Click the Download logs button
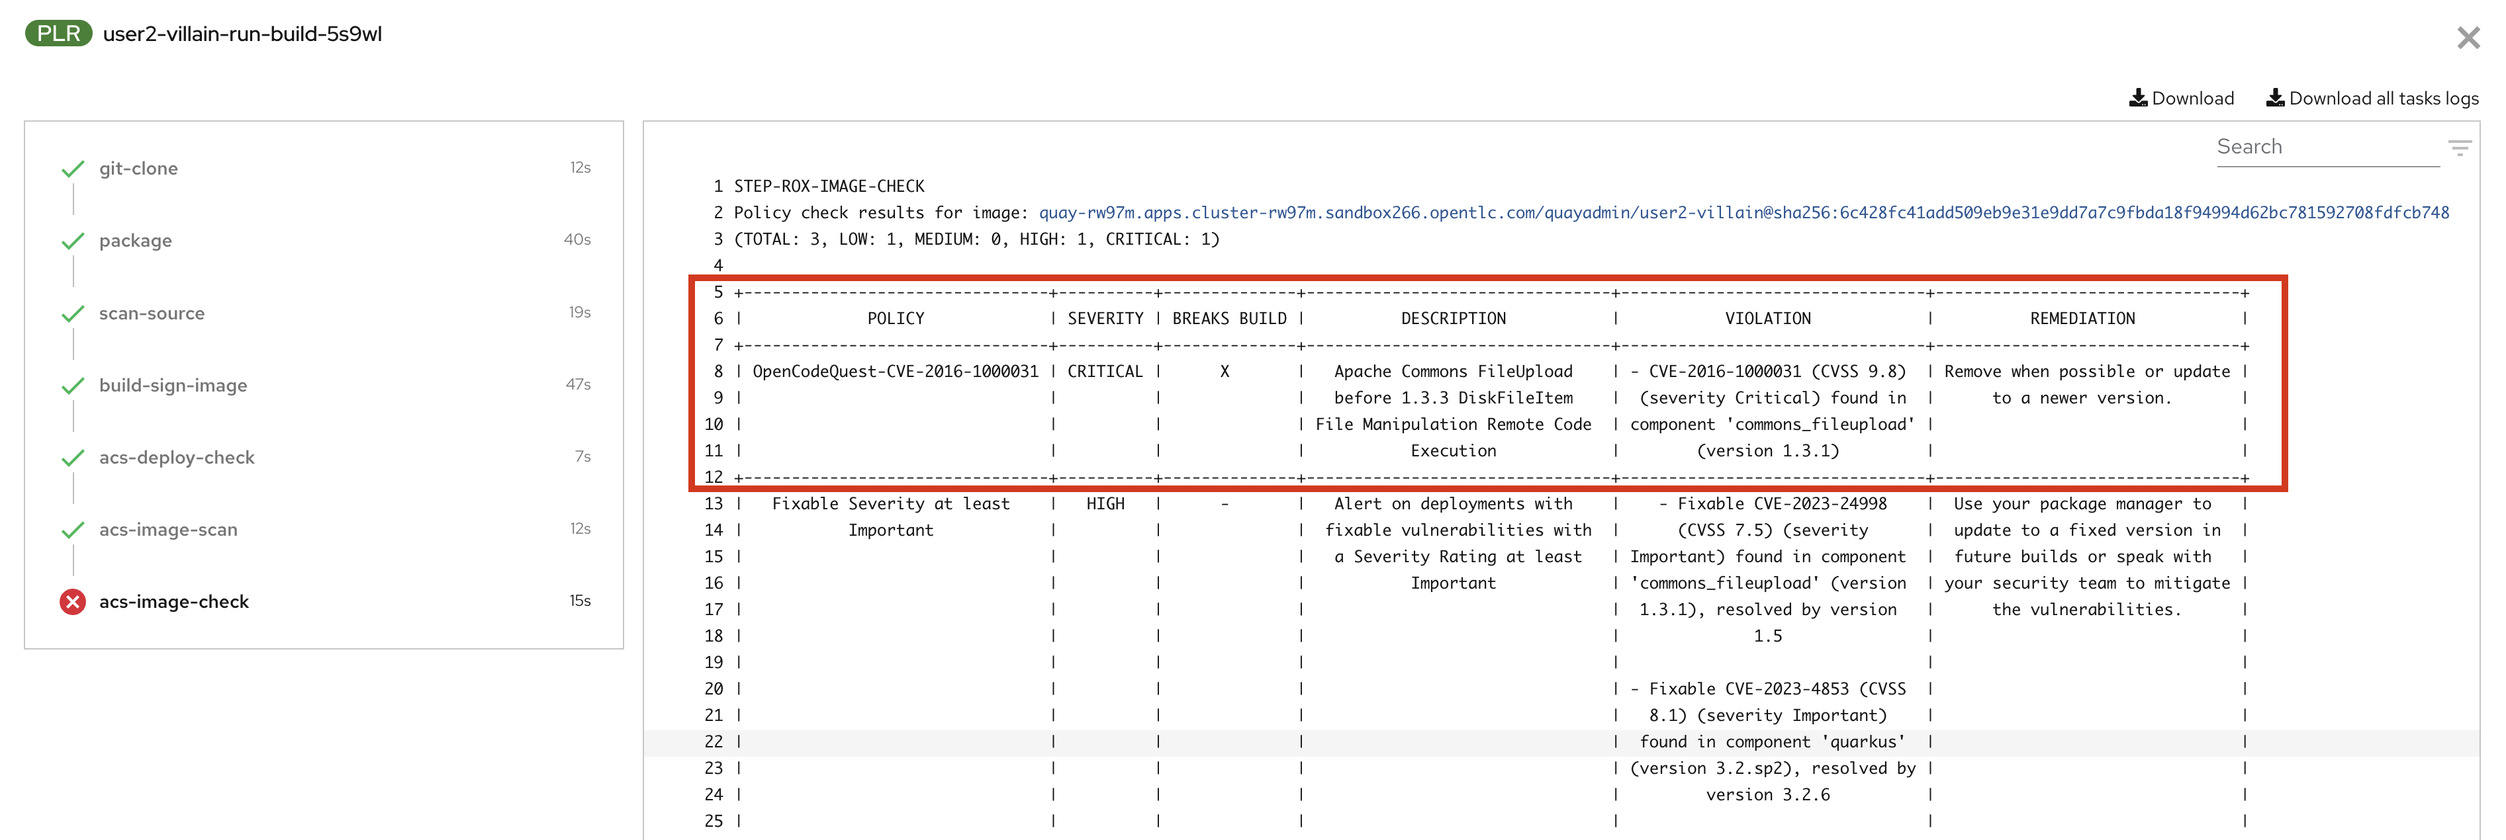The image size is (2506, 840). tap(2183, 101)
